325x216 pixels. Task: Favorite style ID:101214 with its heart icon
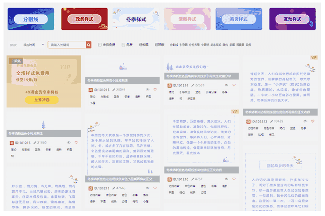(x=234, y=85)
